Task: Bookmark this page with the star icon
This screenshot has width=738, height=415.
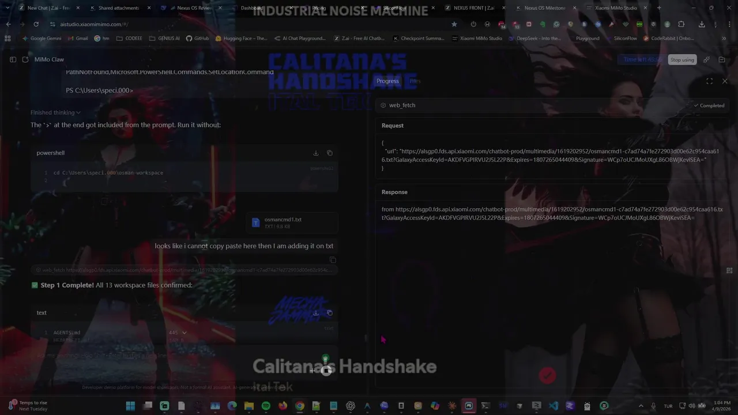Action: coord(454,24)
